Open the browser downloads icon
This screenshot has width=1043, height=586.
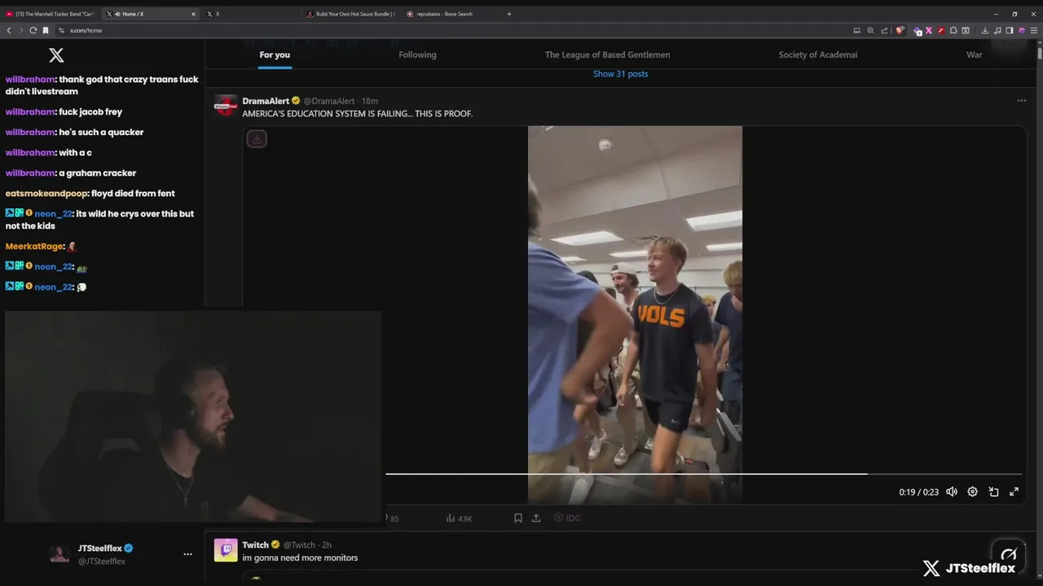pos(984,30)
